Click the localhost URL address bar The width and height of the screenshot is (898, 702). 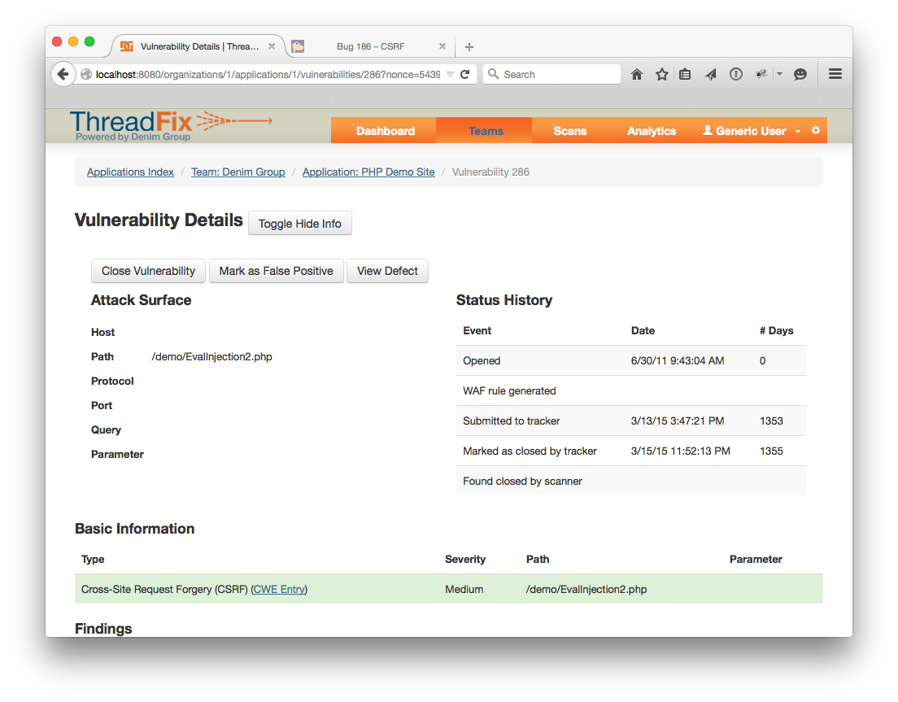click(268, 75)
